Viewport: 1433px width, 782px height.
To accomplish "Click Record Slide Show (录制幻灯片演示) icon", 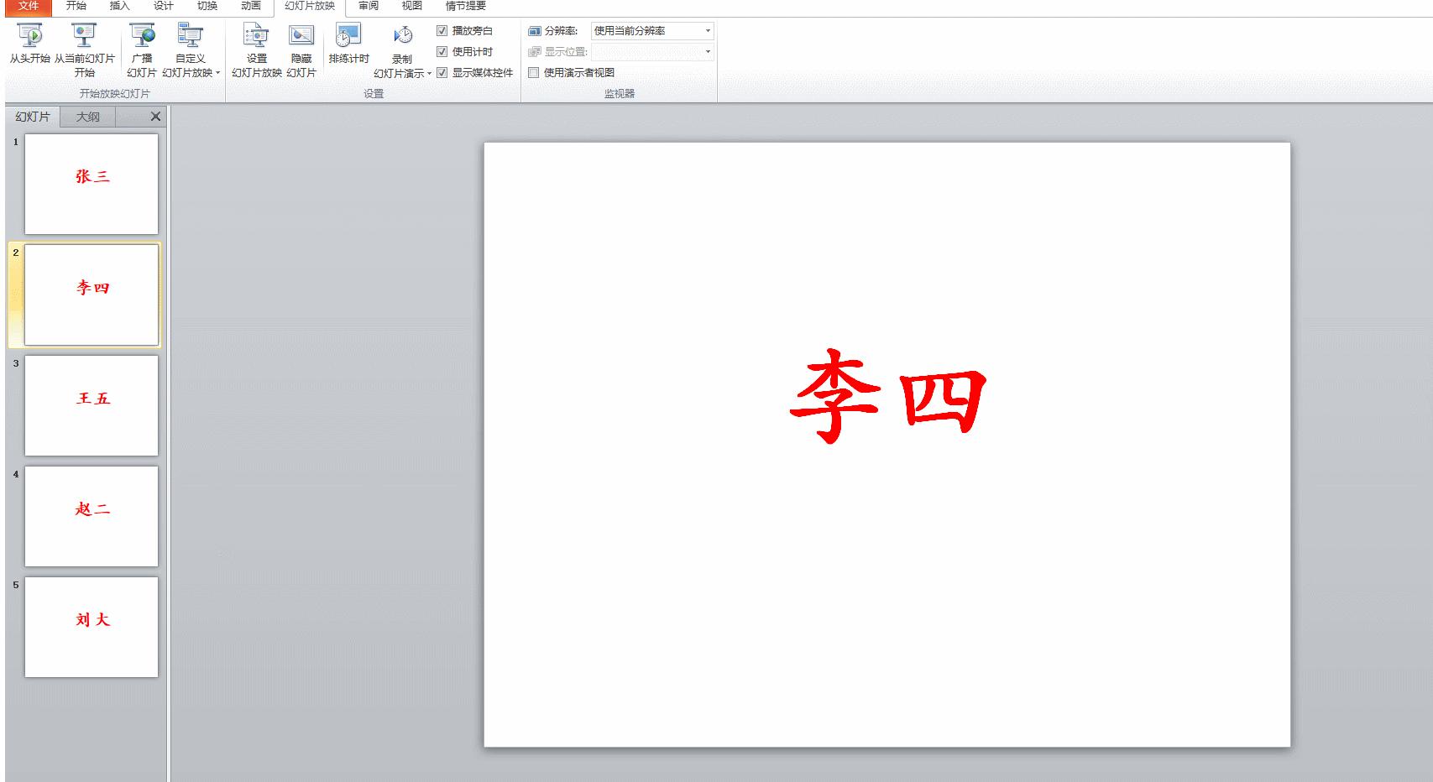I will click(403, 36).
